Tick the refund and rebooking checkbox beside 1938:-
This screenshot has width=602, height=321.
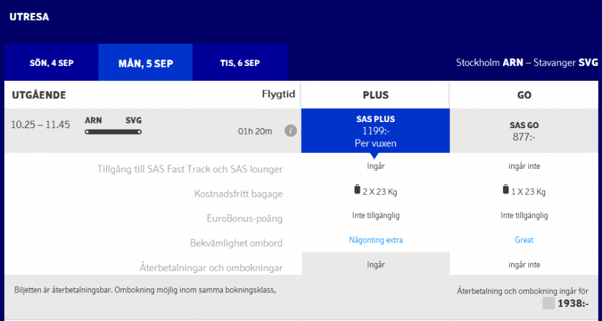click(548, 304)
